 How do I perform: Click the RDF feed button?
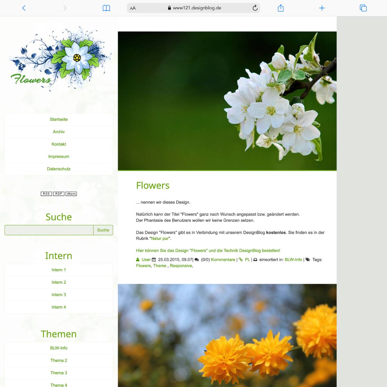(x=58, y=193)
